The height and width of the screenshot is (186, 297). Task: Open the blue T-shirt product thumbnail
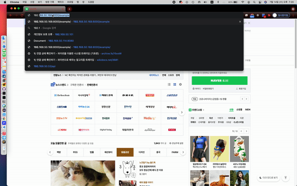pyautogui.click(x=199, y=149)
